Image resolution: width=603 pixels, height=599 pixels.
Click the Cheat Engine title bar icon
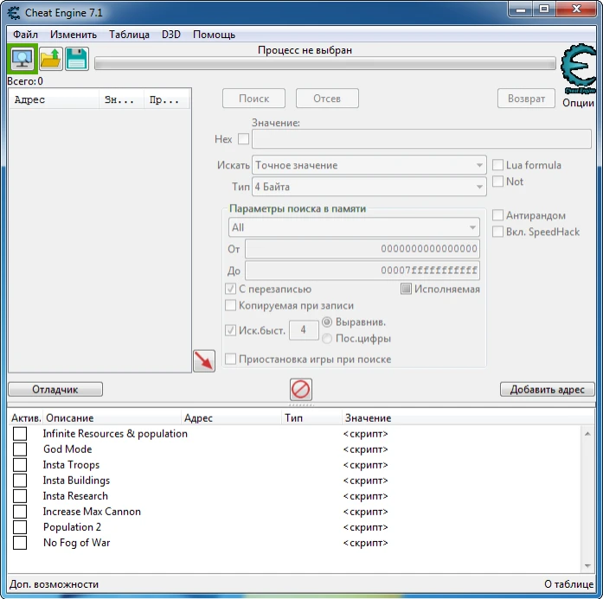pyautogui.click(x=14, y=13)
